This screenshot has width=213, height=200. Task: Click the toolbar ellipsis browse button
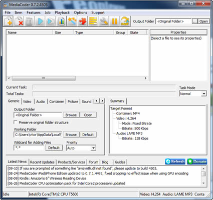194,21
